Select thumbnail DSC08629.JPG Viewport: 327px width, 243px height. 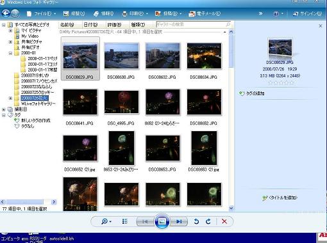[80, 56]
